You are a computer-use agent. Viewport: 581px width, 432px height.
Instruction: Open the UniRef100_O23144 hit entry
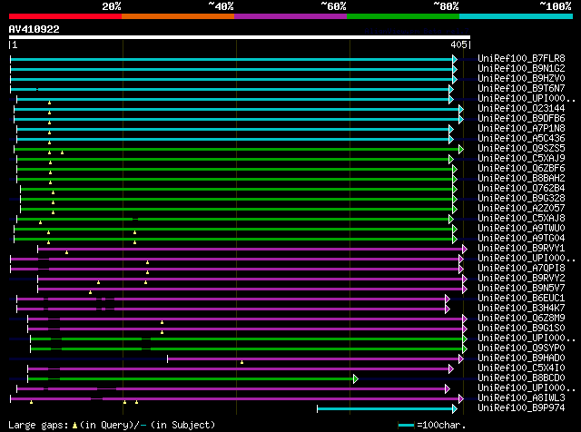click(521, 108)
